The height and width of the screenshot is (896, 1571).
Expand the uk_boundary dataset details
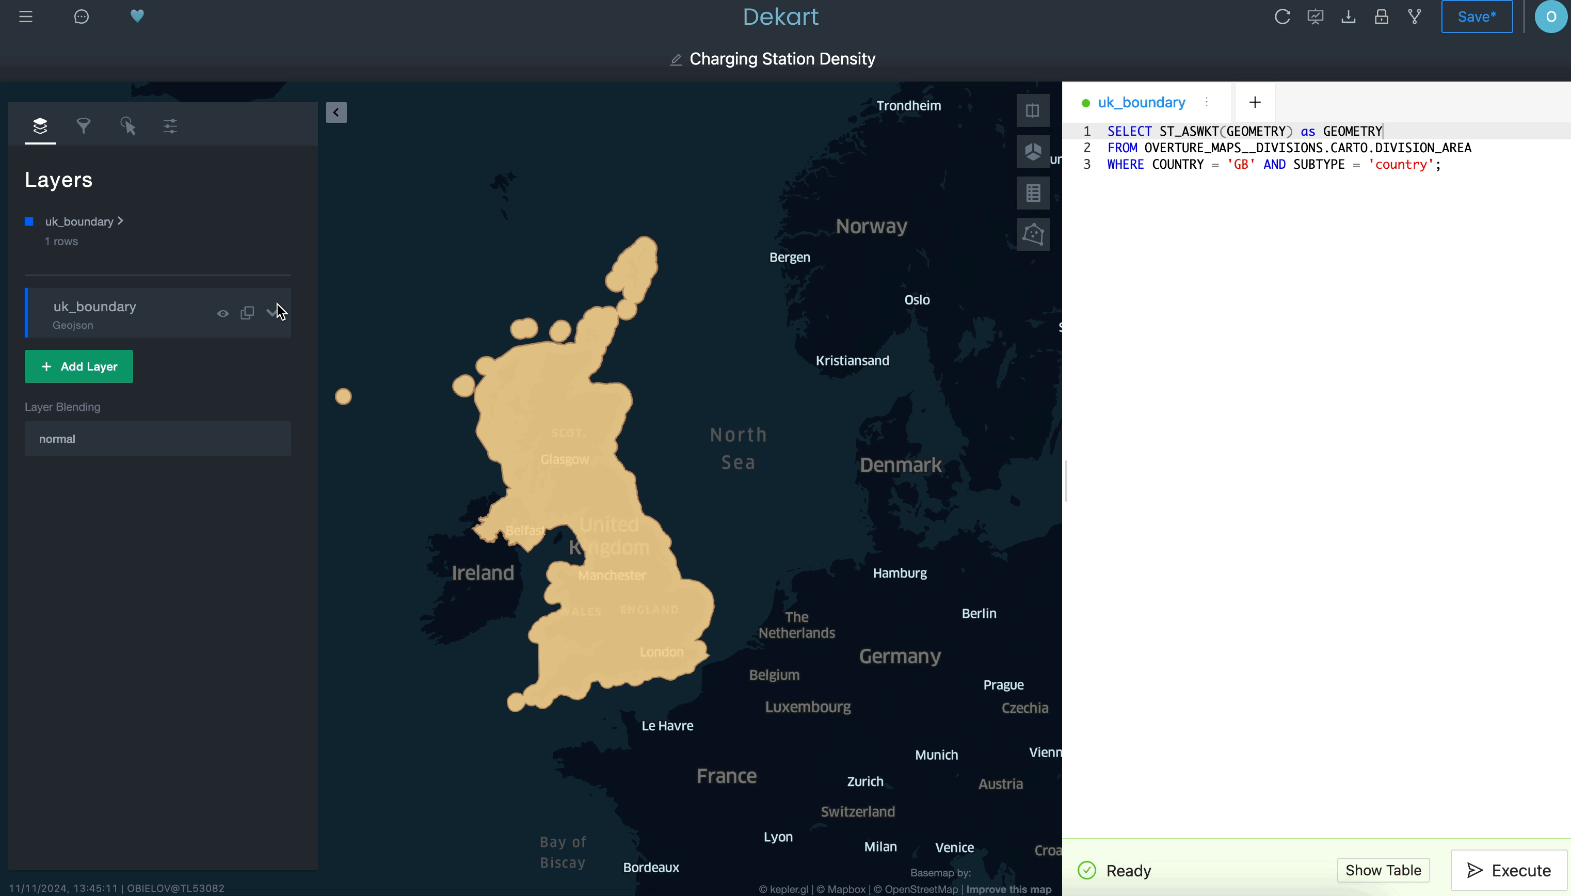tap(121, 221)
